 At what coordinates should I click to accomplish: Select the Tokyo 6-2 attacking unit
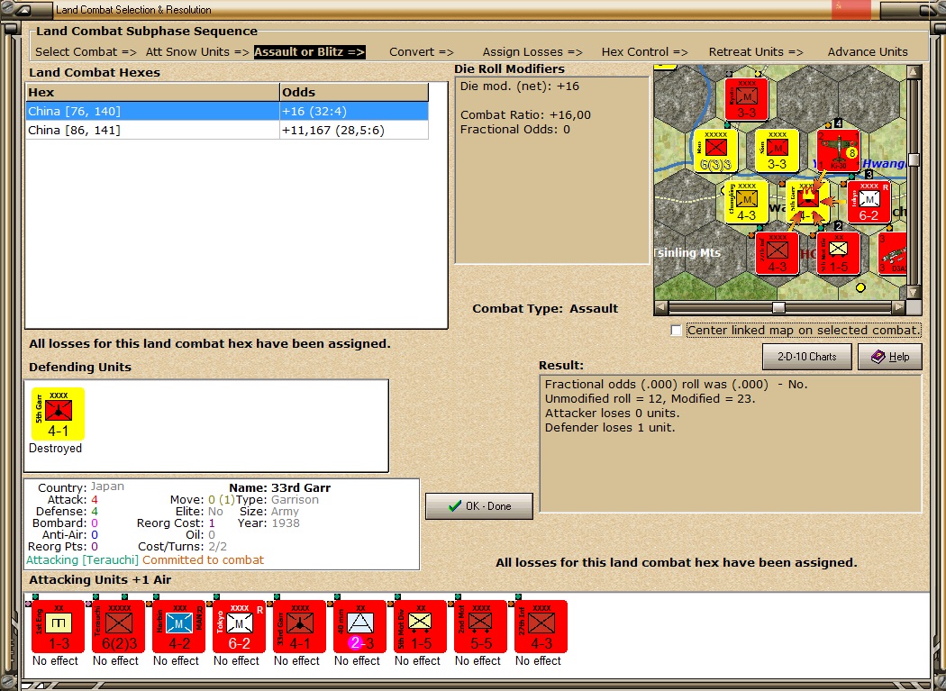tap(239, 626)
